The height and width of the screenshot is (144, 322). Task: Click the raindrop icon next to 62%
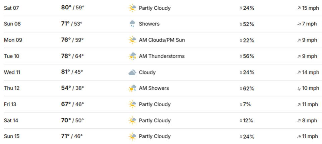[x=240, y=89]
